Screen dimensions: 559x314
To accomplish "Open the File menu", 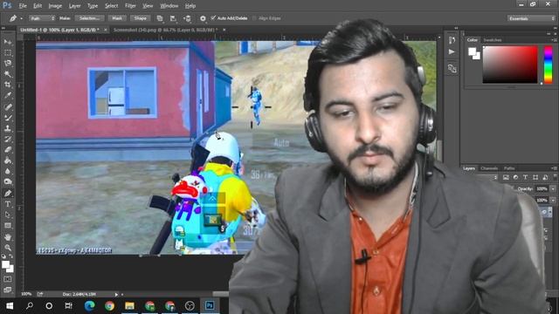I will (23, 6).
